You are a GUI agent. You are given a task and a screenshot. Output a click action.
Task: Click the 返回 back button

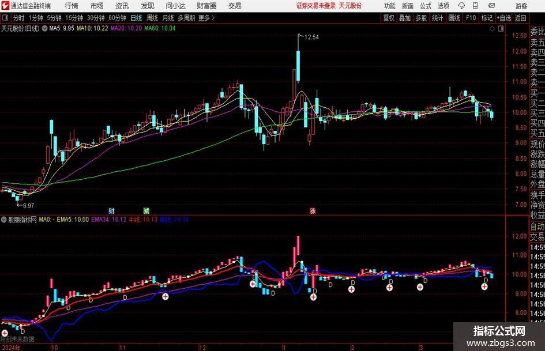521,18
